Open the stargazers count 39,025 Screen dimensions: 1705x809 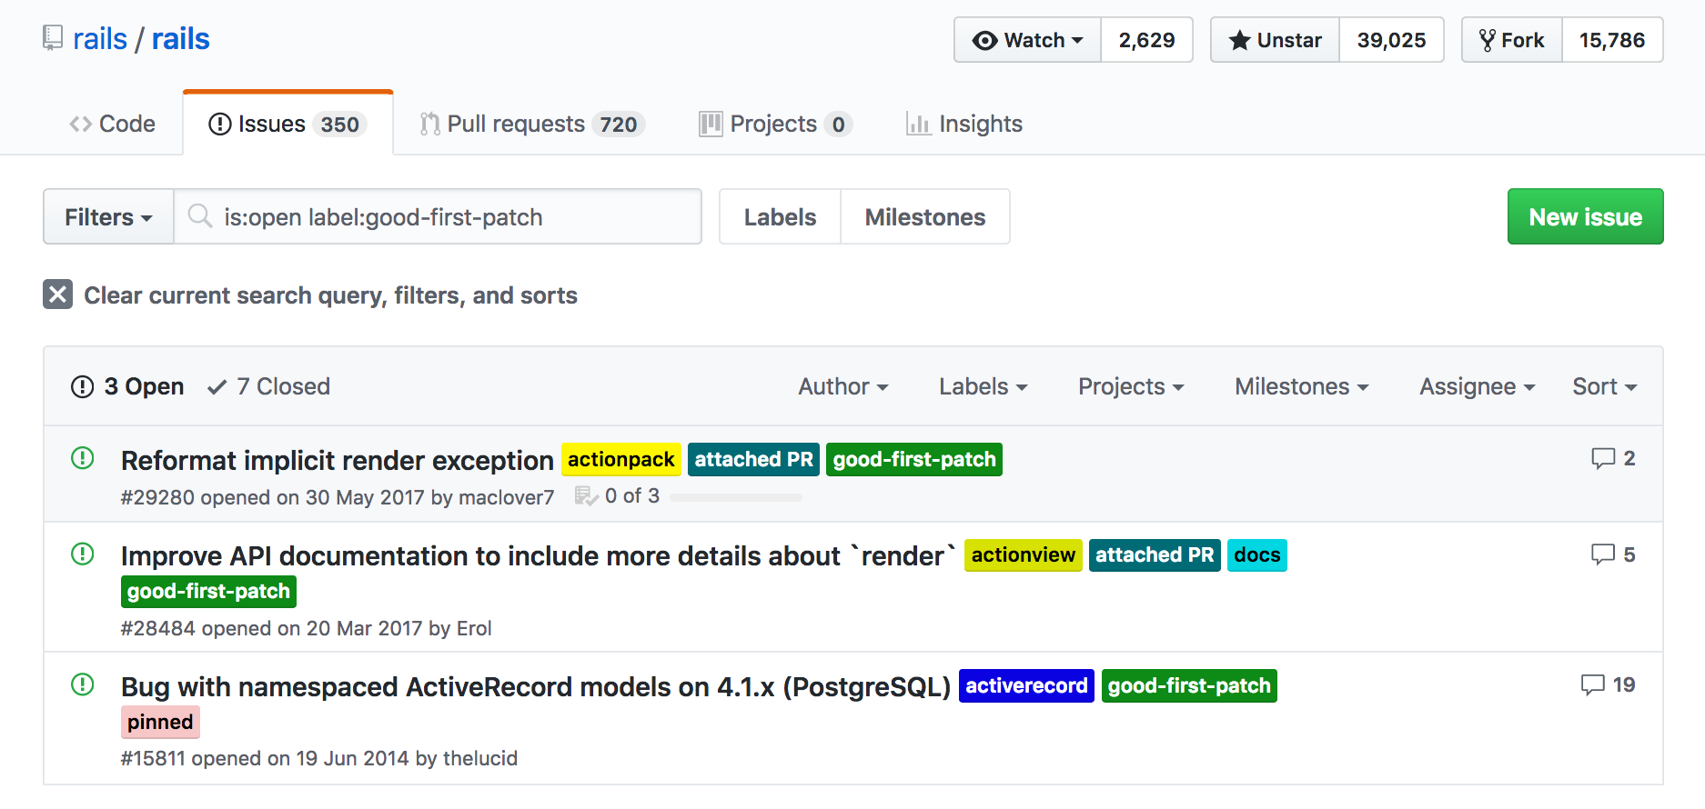[1391, 40]
